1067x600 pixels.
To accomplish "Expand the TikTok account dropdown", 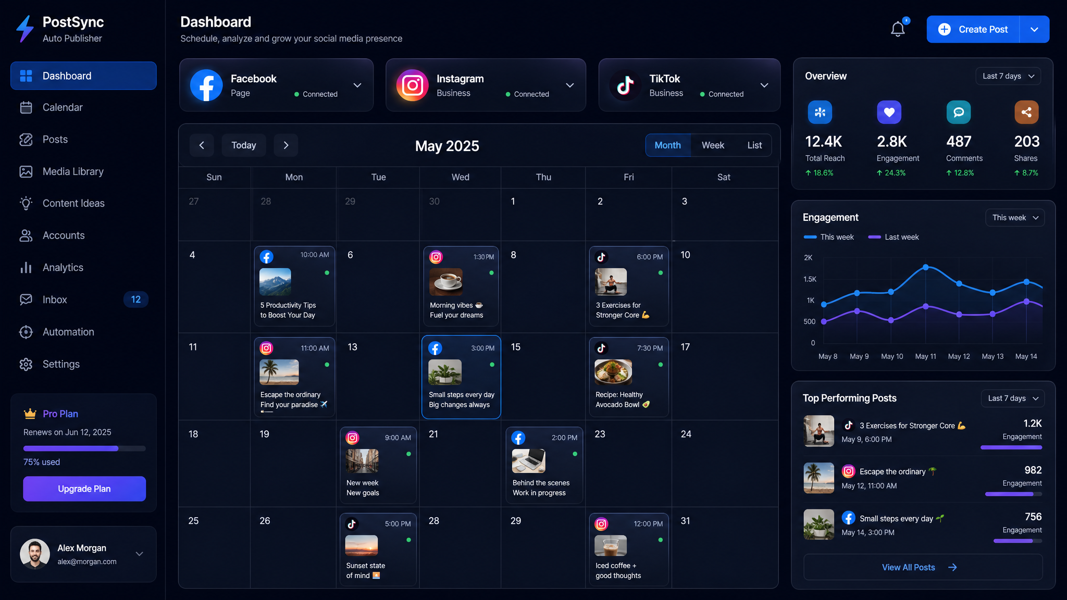I will coord(764,85).
